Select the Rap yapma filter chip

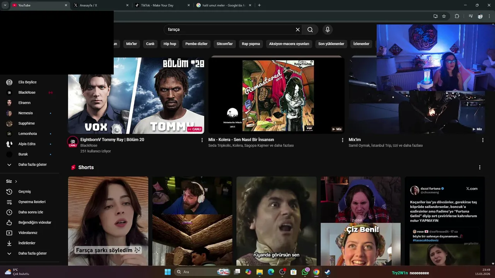pos(251,44)
